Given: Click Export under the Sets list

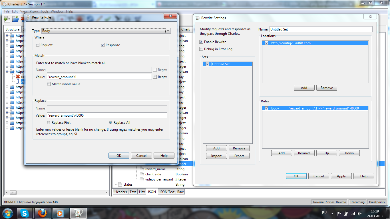Looking at the screenshot, I should click(x=239, y=156).
